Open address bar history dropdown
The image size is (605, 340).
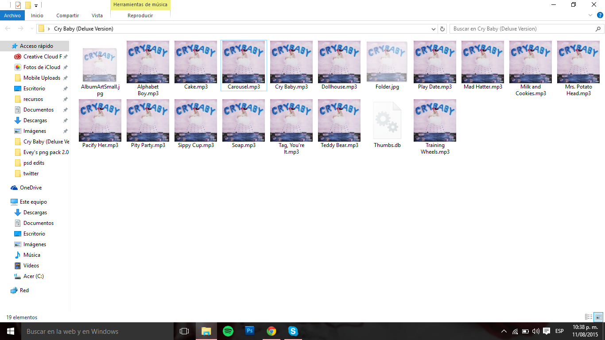pos(434,29)
